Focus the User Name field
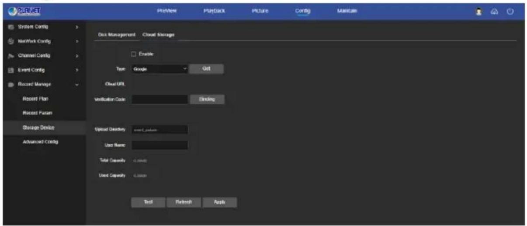This screenshot has height=226, width=527. point(159,145)
